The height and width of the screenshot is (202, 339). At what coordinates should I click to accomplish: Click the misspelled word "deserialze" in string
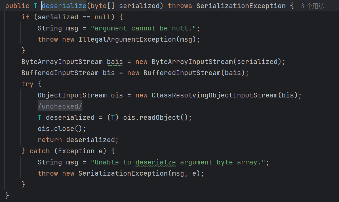[x=156, y=162]
